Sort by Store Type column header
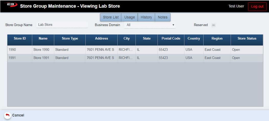Image resolution: width=269 pixels, height=121 pixels. (x=70, y=39)
